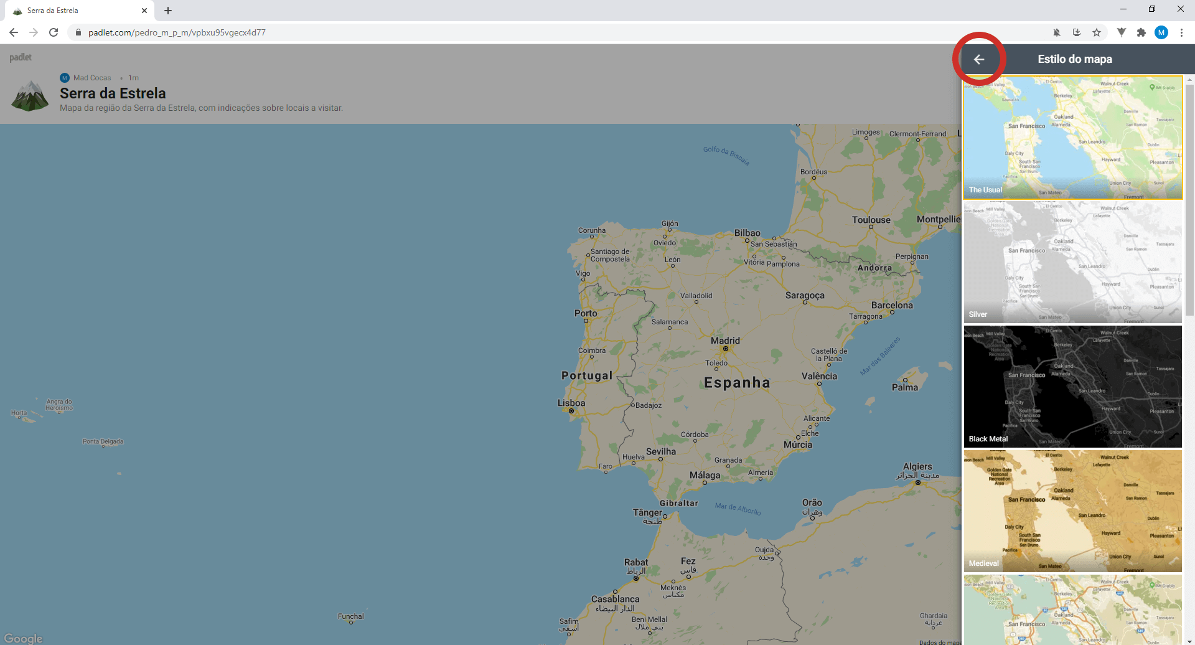Click the Rabat label on the map
This screenshot has width=1195, height=645.
tap(636, 562)
